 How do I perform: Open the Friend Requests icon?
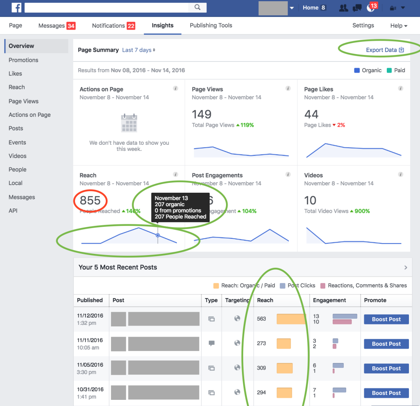pyautogui.click(x=343, y=7)
